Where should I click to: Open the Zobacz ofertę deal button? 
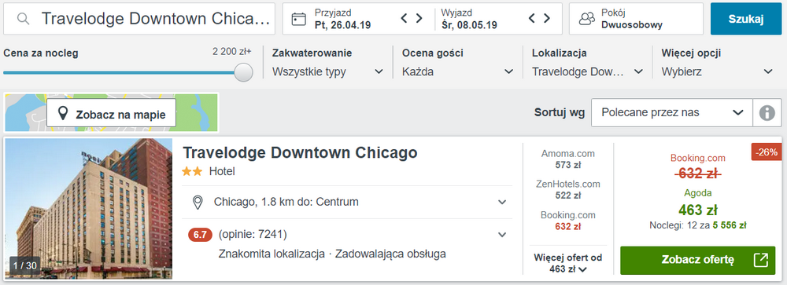click(x=697, y=260)
